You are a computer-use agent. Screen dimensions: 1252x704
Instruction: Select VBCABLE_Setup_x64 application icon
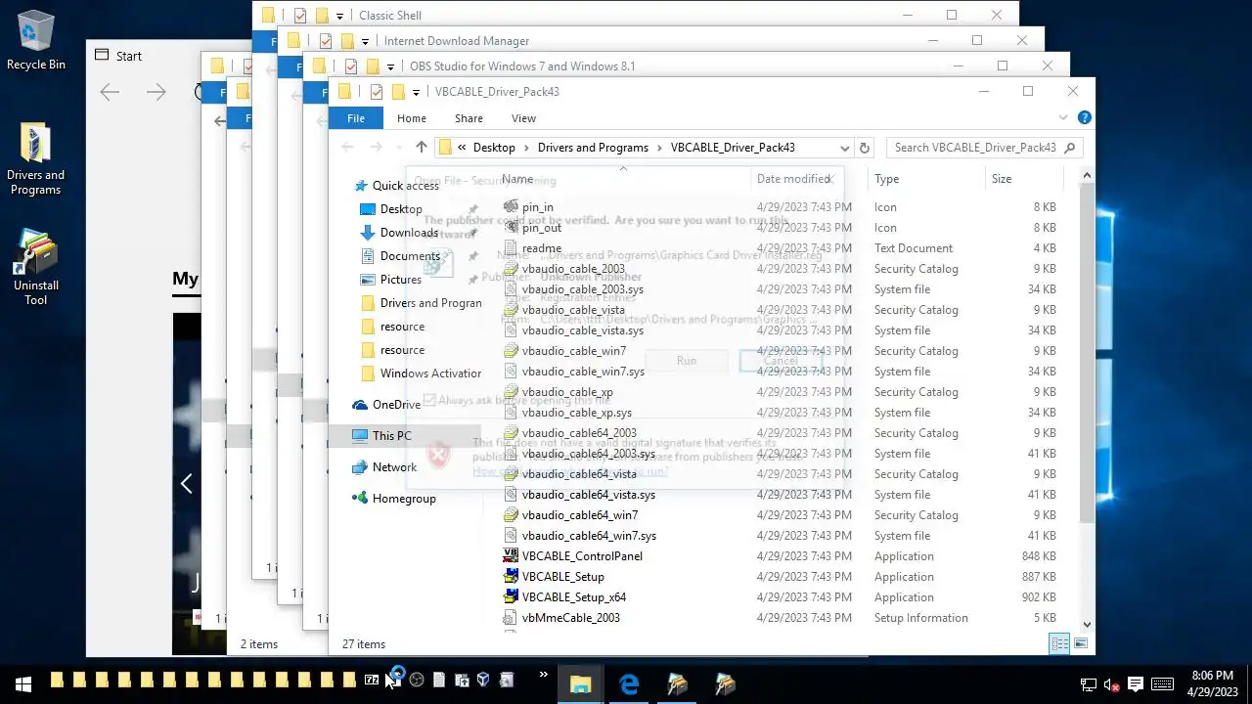pyautogui.click(x=511, y=596)
